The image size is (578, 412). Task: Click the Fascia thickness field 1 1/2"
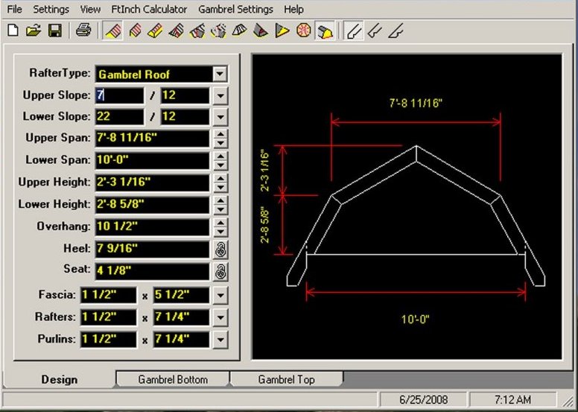pos(109,295)
